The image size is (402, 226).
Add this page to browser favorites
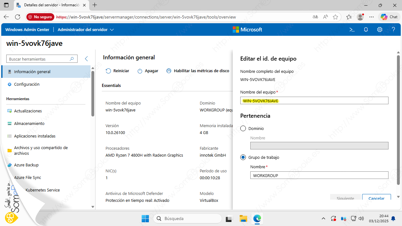pos(335,17)
